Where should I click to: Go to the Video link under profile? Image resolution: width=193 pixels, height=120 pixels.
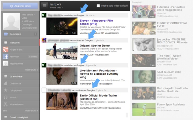[x=24, y=18]
